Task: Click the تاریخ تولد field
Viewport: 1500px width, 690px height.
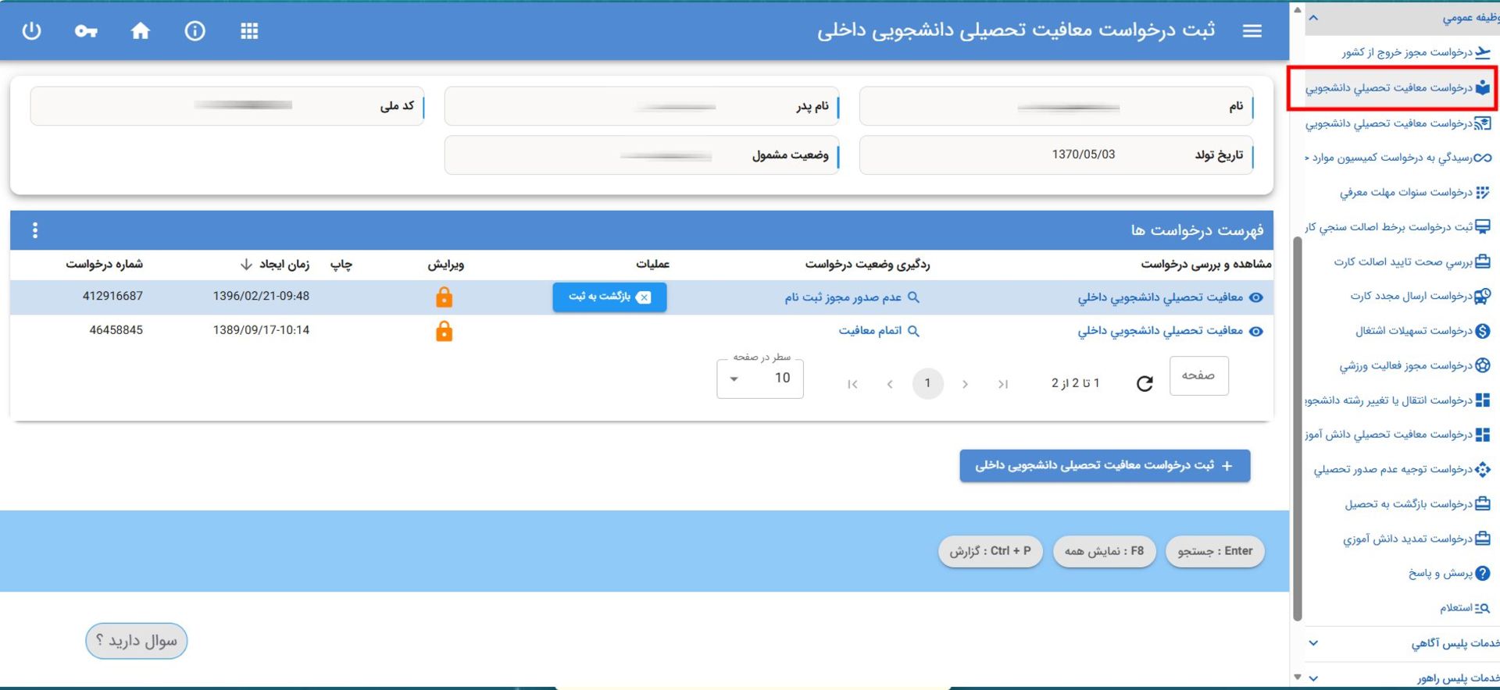Action: 1056,155
